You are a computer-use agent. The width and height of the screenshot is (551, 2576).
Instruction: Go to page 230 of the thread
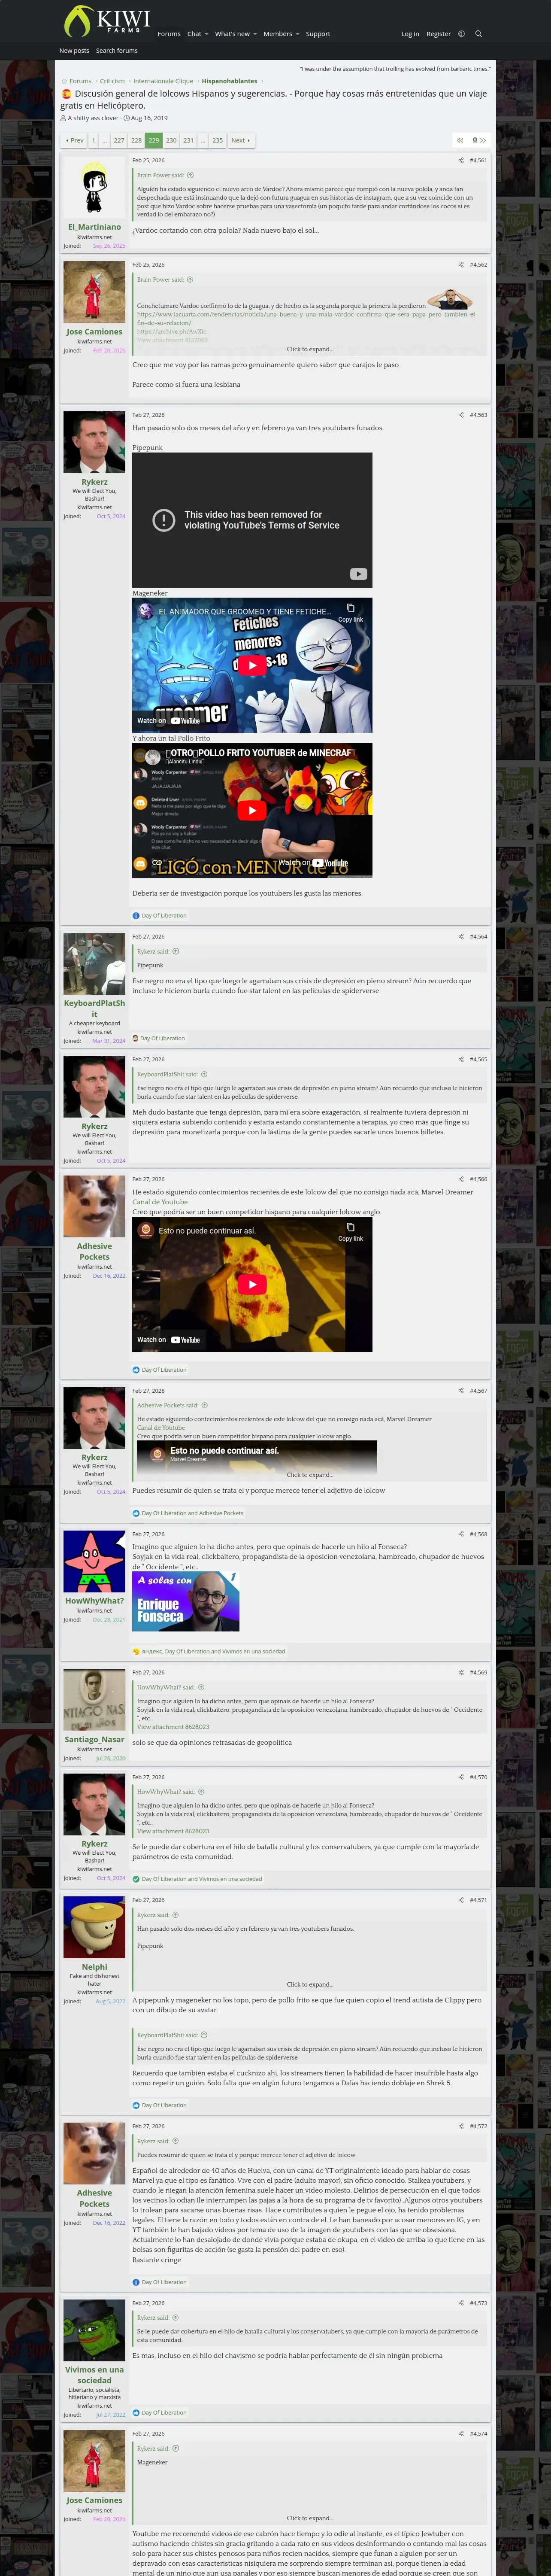[171, 140]
